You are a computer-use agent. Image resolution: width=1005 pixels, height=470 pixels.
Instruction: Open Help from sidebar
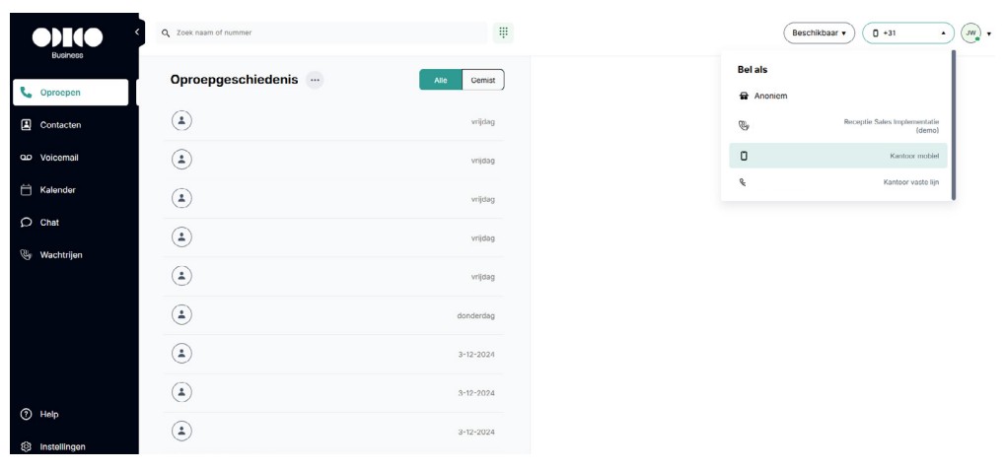point(70,414)
